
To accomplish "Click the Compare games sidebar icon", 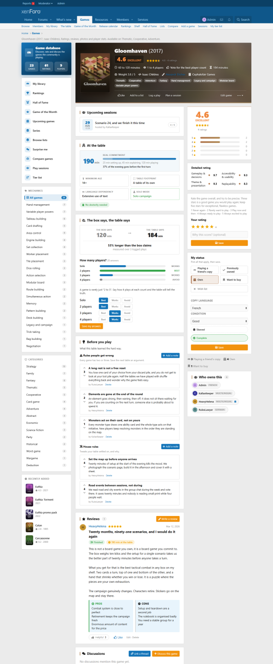I will tap(28, 159).
